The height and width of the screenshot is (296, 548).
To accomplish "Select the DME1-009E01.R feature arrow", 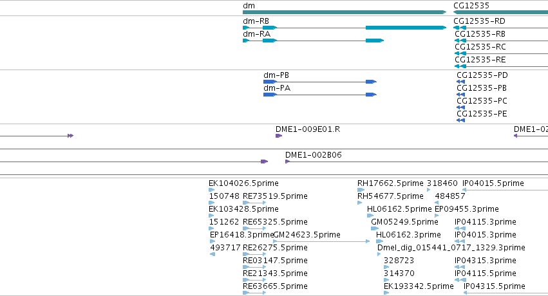I will point(279,136).
